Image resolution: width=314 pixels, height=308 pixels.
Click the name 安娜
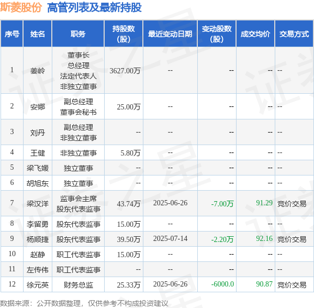(38, 107)
